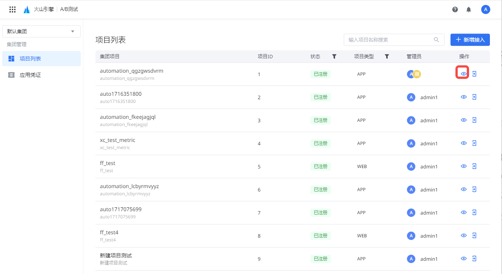This screenshot has width=502, height=274.
Task: Click the A/B测试 product title
Action: tap(69, 9)
